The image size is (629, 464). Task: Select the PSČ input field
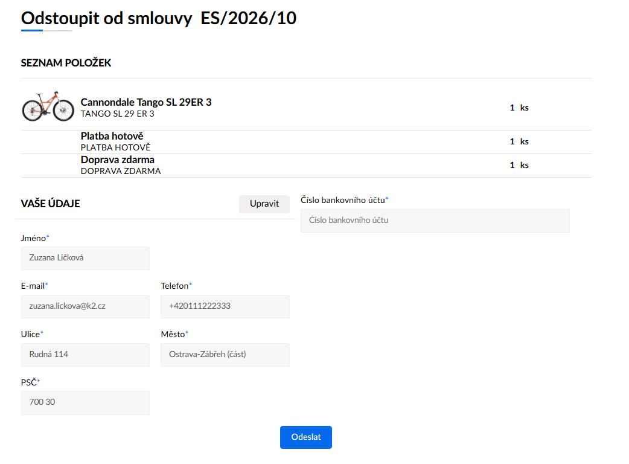click(85, 402)
